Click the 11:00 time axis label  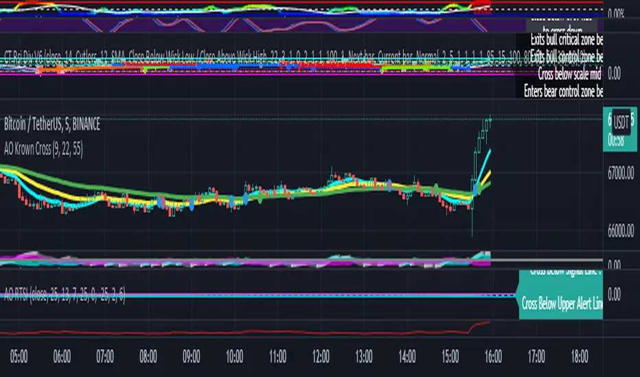(x=277, y=356)
